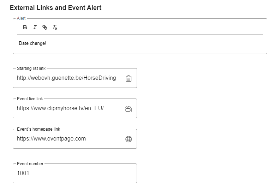This screenshot has height=191, width=274.
Task: Click the 'External Links and Event Alert' heading
Action: coord(55,8)
